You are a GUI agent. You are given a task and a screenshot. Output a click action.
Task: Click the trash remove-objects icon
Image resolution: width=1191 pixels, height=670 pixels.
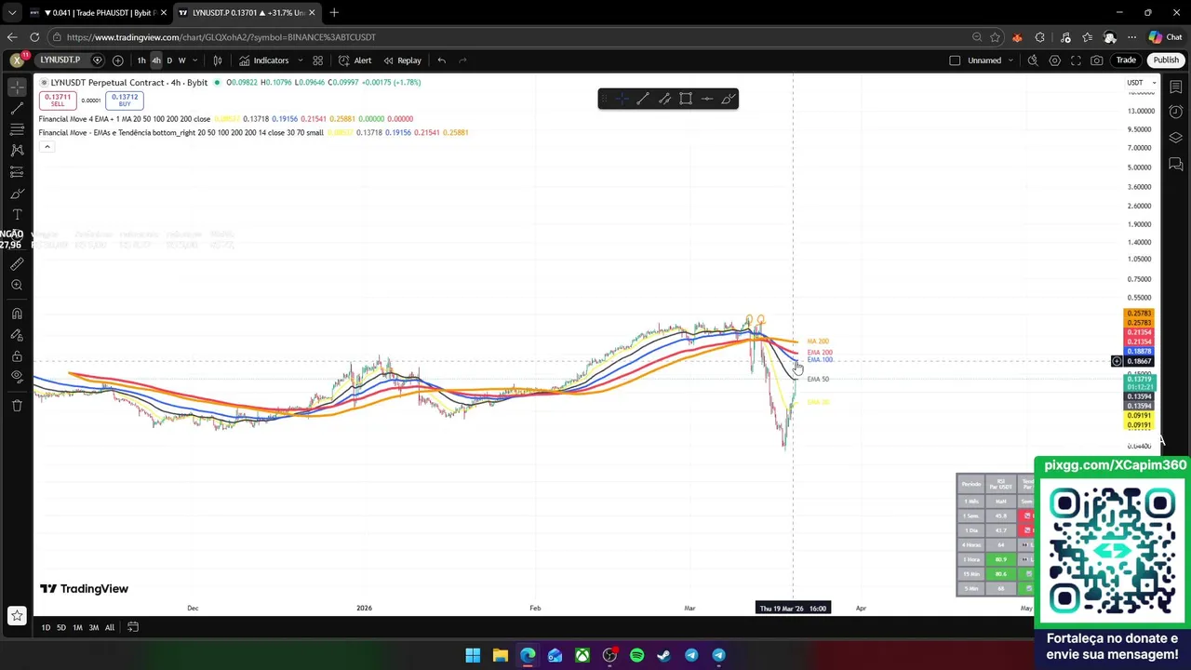tap(17, 406)
